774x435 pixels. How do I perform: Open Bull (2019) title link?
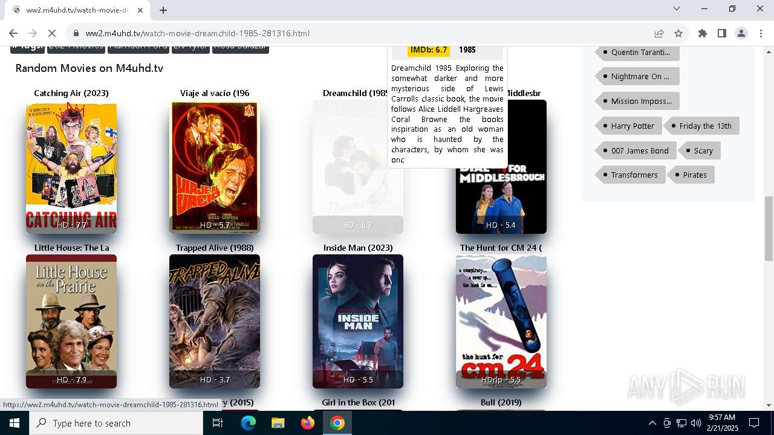click(501, 402)
